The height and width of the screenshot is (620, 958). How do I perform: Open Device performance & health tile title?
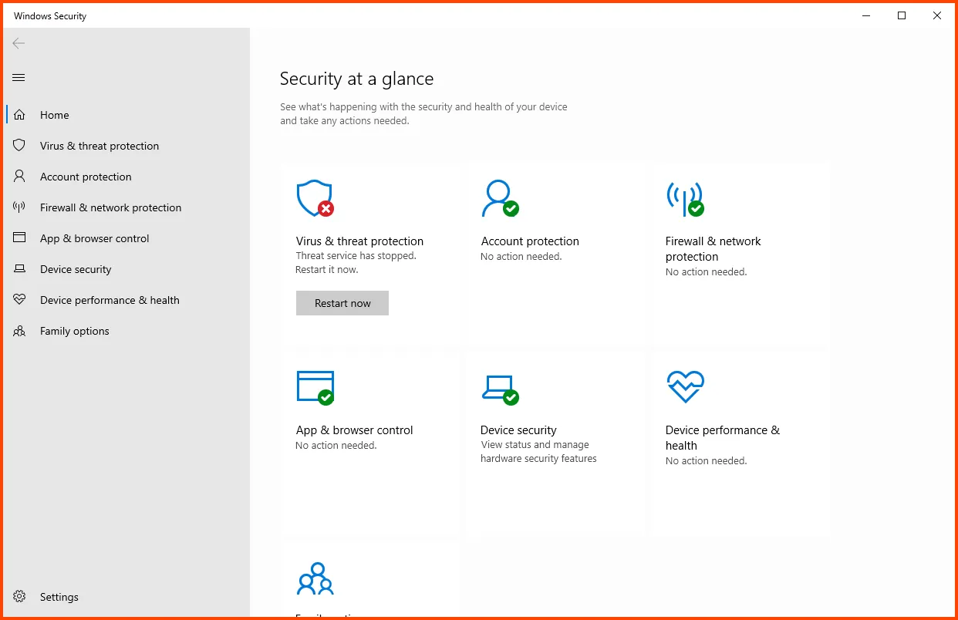723,438
